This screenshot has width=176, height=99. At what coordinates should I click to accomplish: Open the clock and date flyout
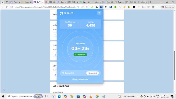(x=164, y=96)
